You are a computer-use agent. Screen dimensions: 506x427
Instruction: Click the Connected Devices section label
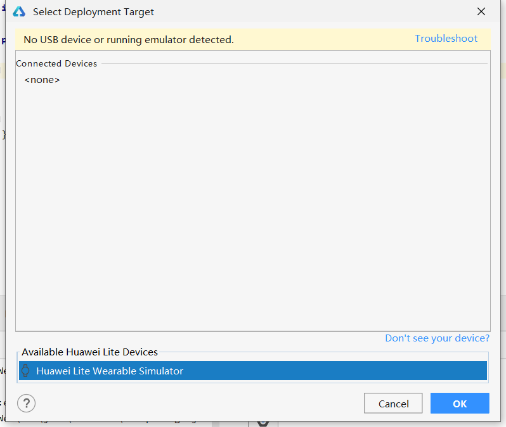coord(56,63)
